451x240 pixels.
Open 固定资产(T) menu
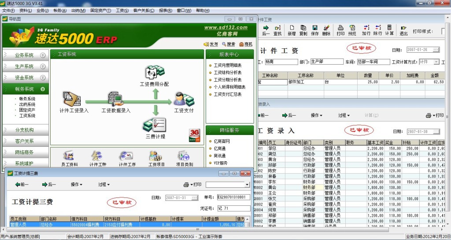(101, 11)
